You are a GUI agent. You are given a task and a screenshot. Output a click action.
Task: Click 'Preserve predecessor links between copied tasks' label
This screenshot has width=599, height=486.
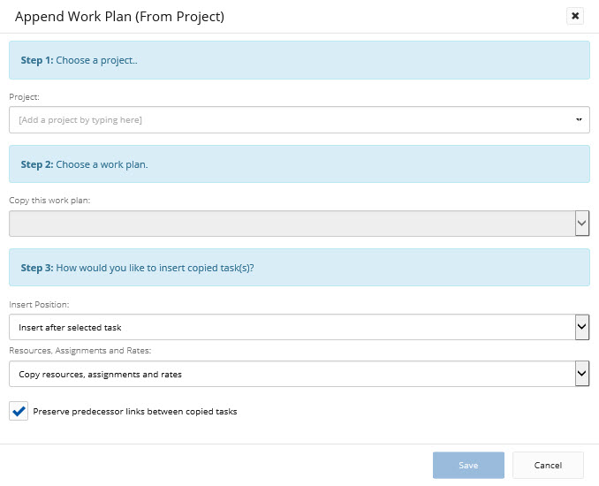point(134,412)
